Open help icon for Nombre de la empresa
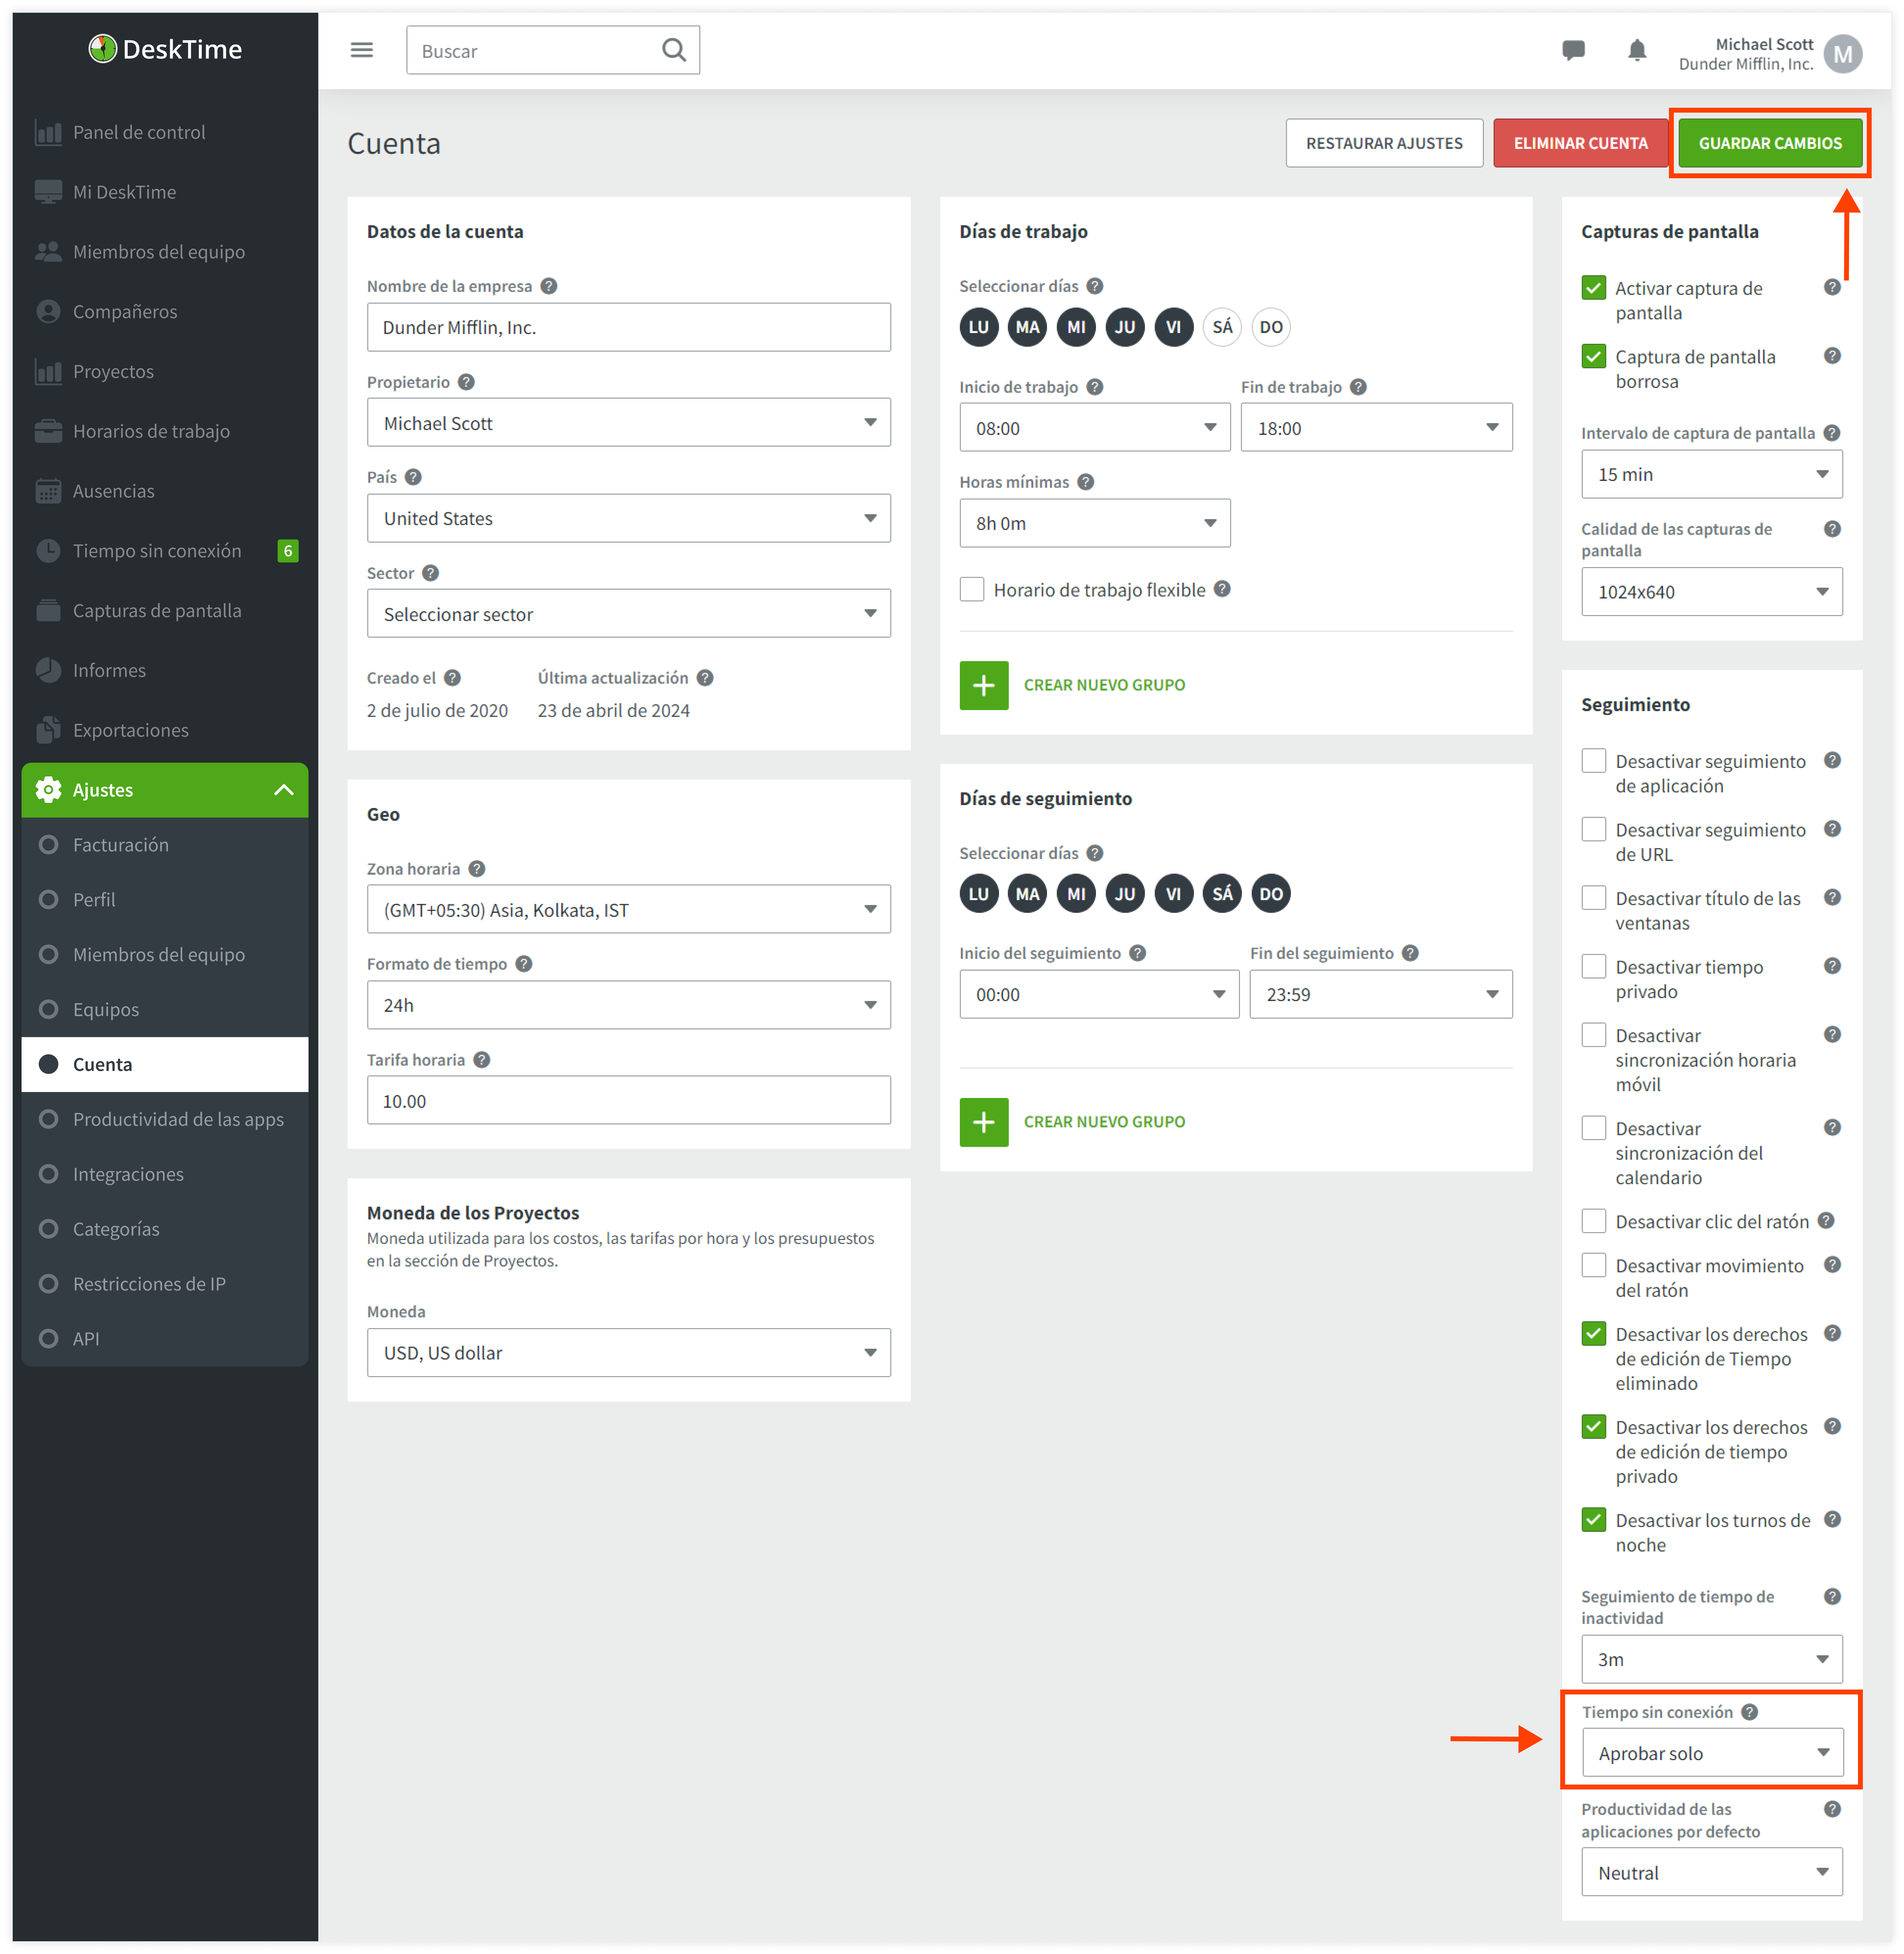The height and width of the screenshot is (1954, 1904). (549, 286)
